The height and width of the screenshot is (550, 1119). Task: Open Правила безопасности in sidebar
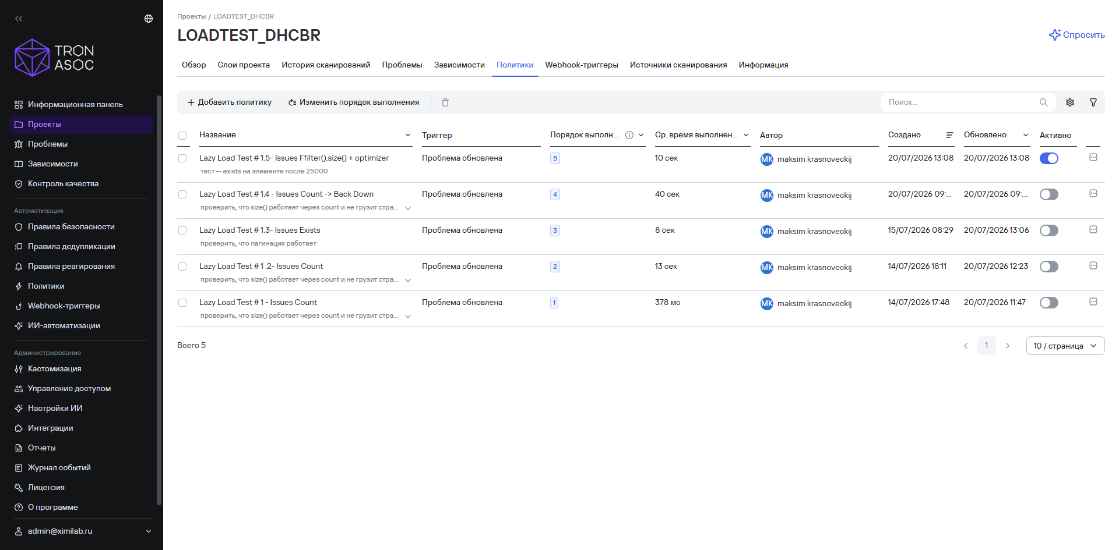[x=71, y=227]
